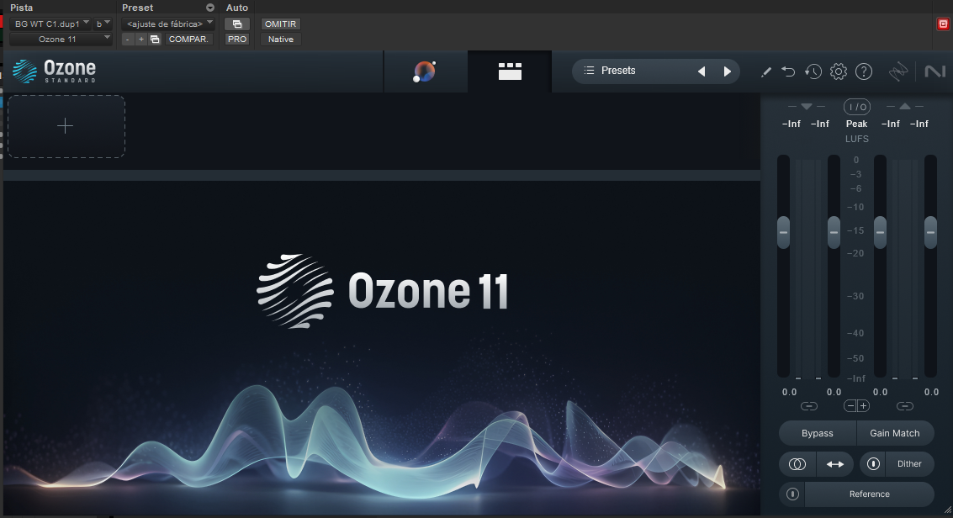Viewport: 953px width, 518px height.
Task: Open the BG WT C1.dup1 track selector
Action: tap(50, 24)
